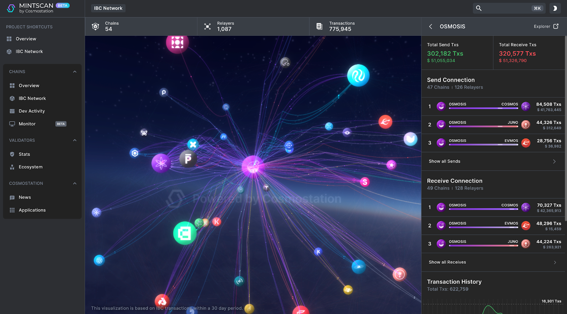Click the large green Crypto.org node
Viewport: 567px width, 314px height.
point(185,233)
